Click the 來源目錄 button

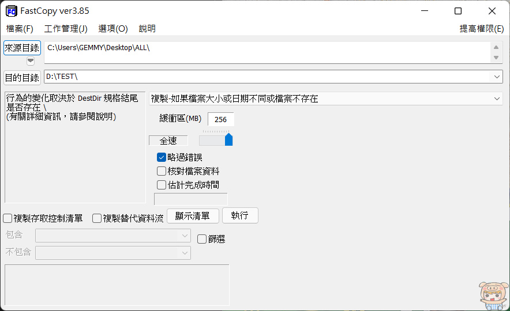click(x=22, y=48)
